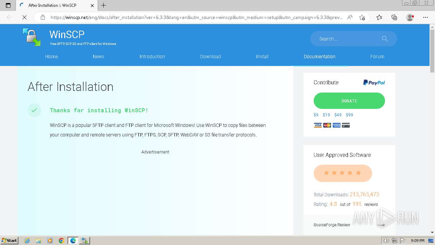
Task: Open Google Chrome from the taskbar
Action: pos(61,241)
